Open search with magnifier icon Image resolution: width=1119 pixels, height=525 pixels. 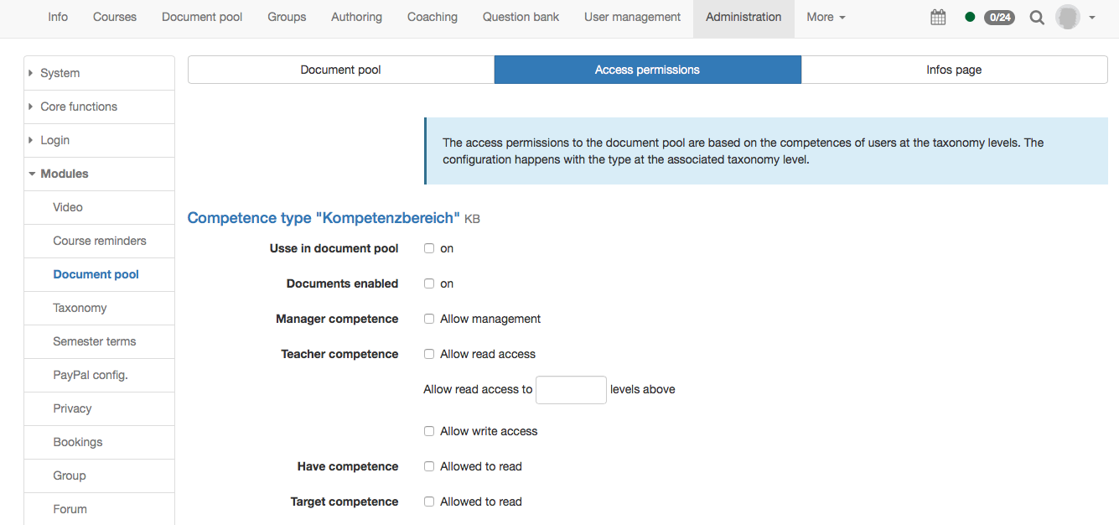coord(1037,17)
